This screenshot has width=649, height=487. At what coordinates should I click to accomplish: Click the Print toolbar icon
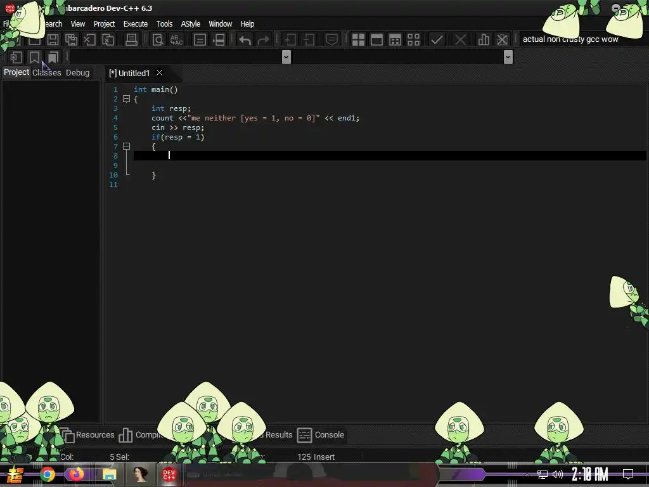131,40
